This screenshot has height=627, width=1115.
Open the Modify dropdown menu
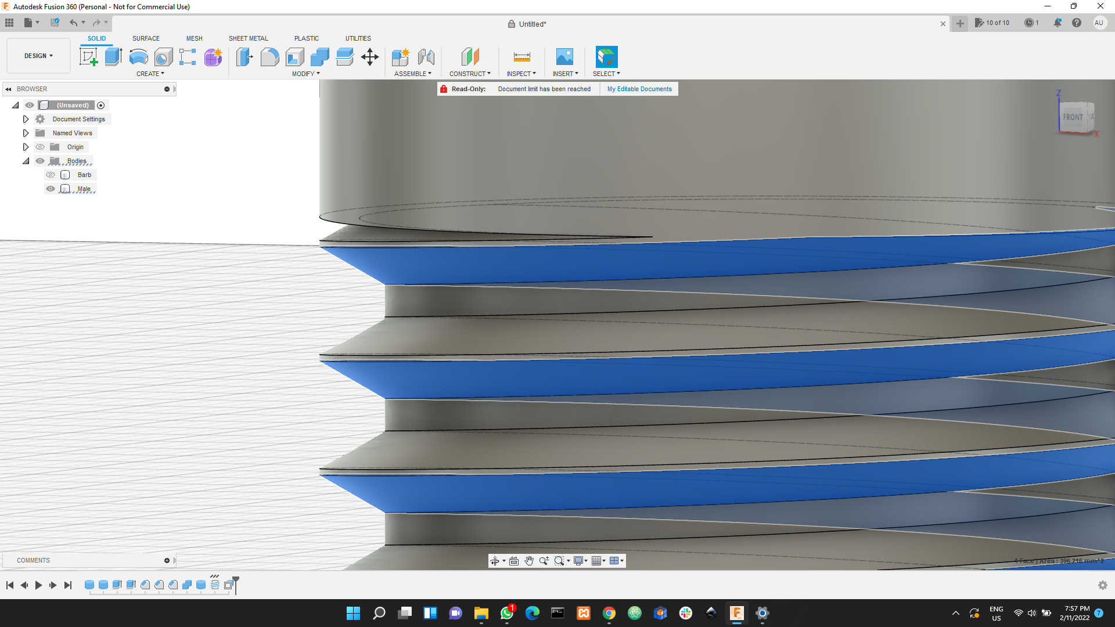[x=305, y=73]
